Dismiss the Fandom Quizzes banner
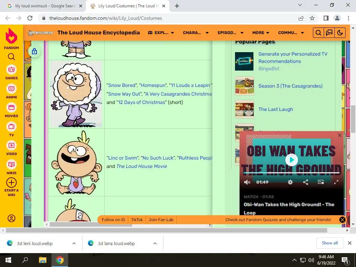The height and width of the screenshot is (267, 356). coord(342,220)
